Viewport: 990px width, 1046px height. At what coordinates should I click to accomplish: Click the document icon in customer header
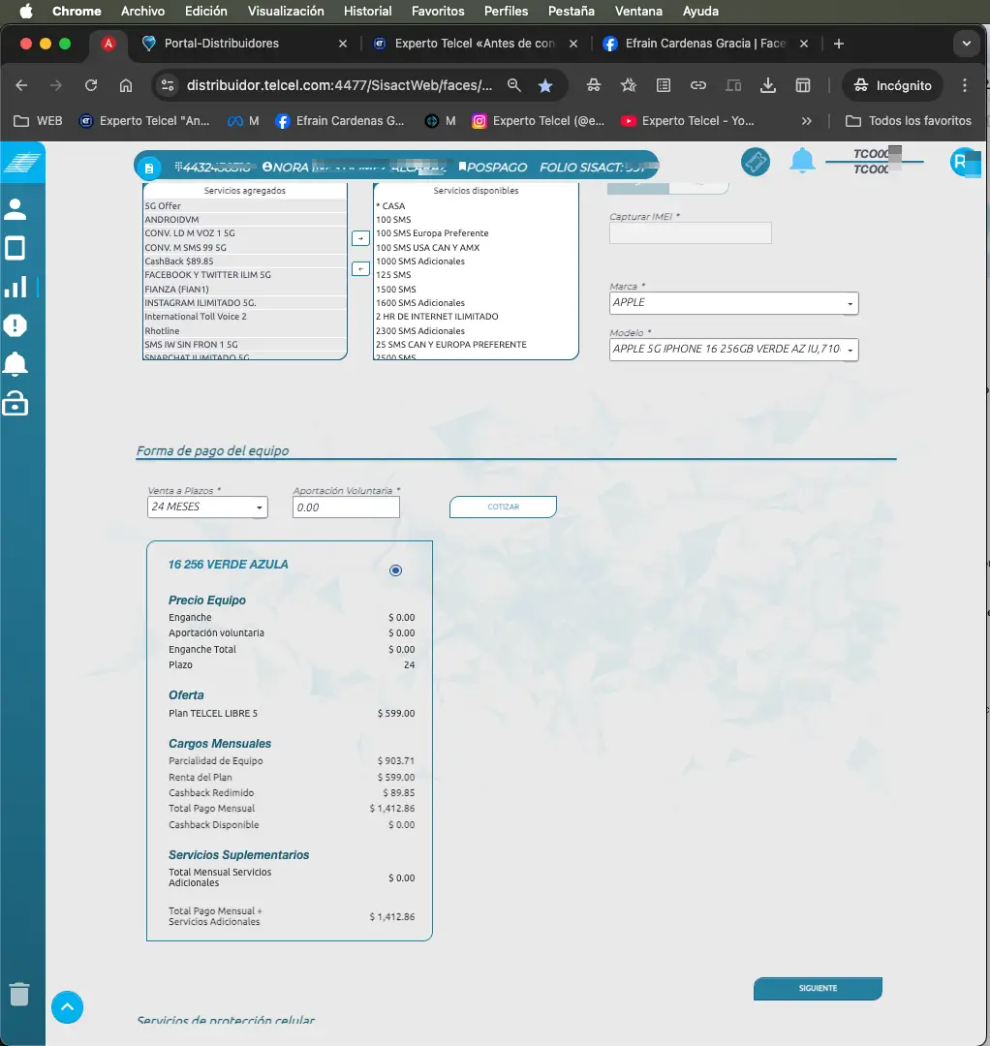149,169
